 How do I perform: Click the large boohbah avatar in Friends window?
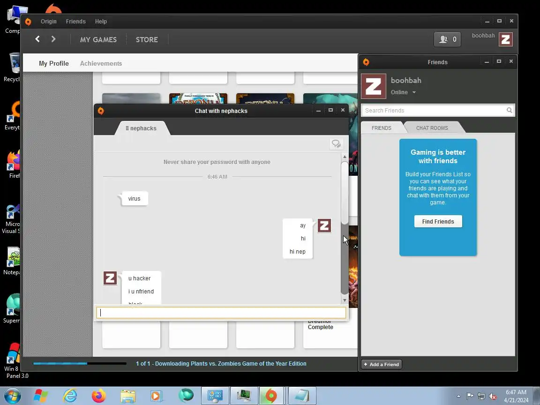374,86
